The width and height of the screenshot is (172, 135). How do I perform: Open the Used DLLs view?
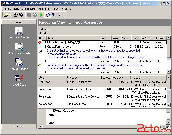click(19, 80)
